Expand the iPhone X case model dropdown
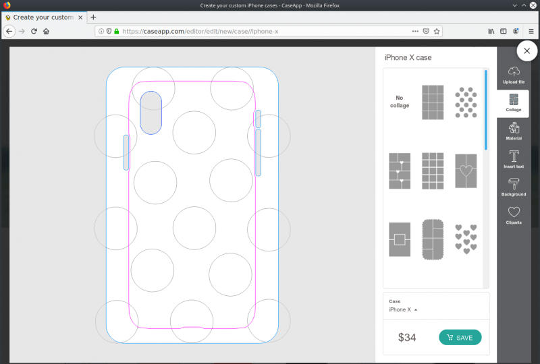 point(403,309)
